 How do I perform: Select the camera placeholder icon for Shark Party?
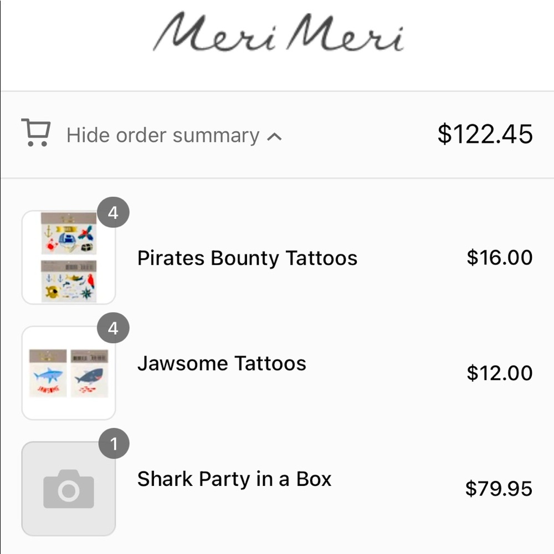tap(68, 488)
